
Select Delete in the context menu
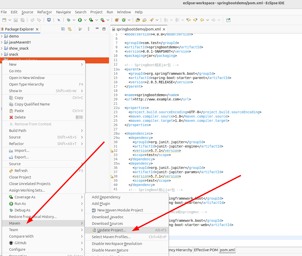point(44,117)
